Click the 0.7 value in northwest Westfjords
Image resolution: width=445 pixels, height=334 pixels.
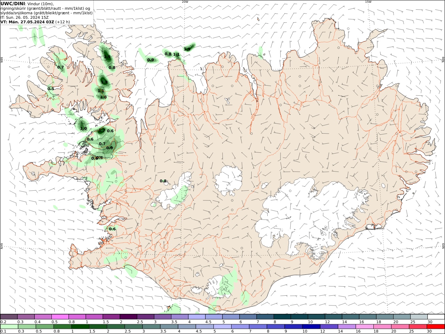(x=60, y=67)
